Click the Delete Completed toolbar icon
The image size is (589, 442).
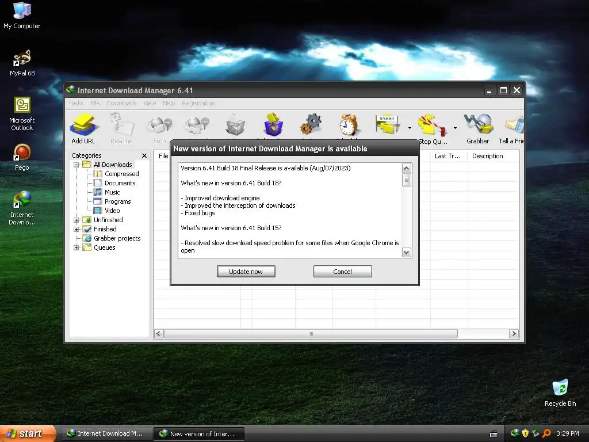[x=273, y=125]
